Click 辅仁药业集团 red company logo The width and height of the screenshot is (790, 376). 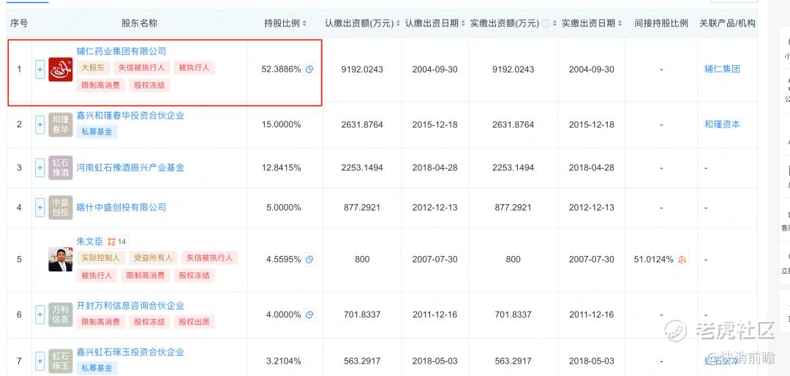(x=61, y=69)
